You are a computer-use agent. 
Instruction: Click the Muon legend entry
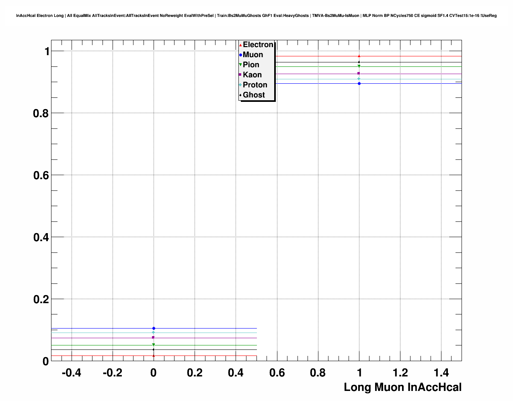[x=251, y=55]
